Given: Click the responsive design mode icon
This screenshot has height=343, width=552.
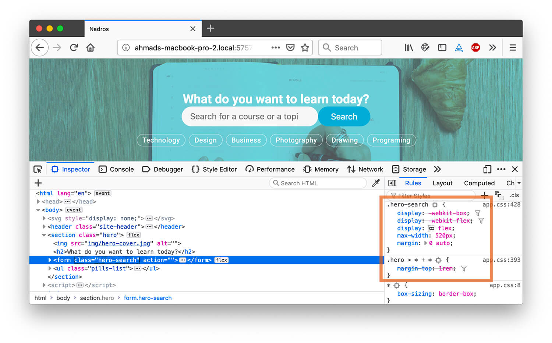Looking at the screenshot, I should pos(487,169).
